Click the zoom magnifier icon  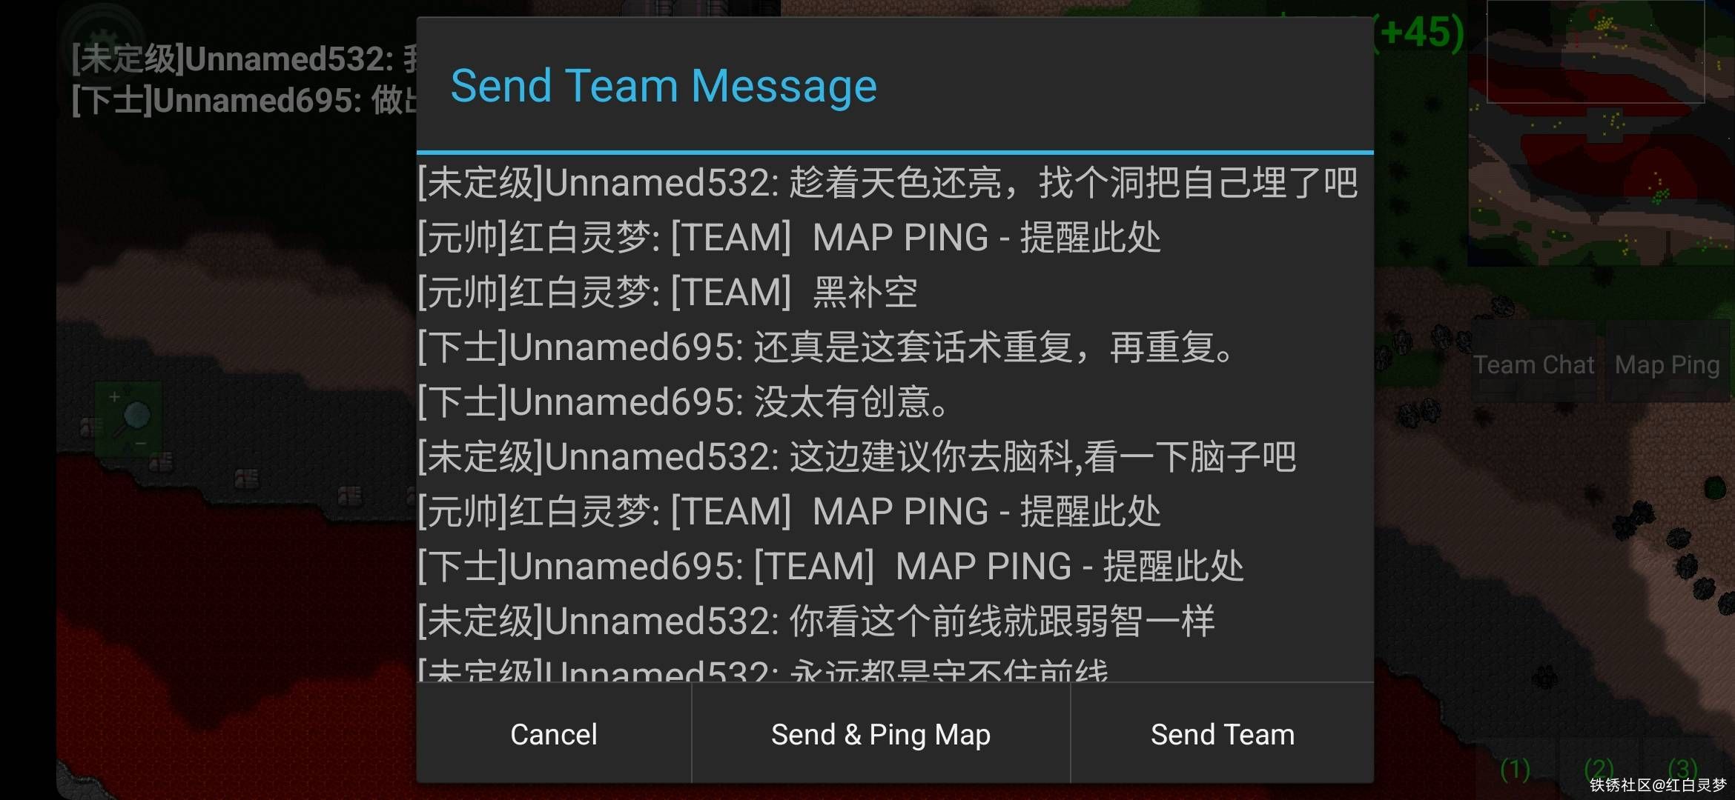[128, 419]
